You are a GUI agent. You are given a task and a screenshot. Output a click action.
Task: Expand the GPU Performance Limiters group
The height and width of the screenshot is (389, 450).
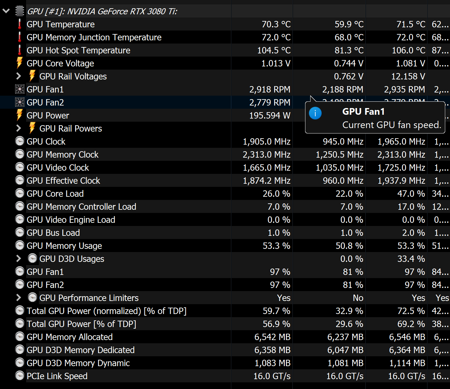click(x=18, y=298)
